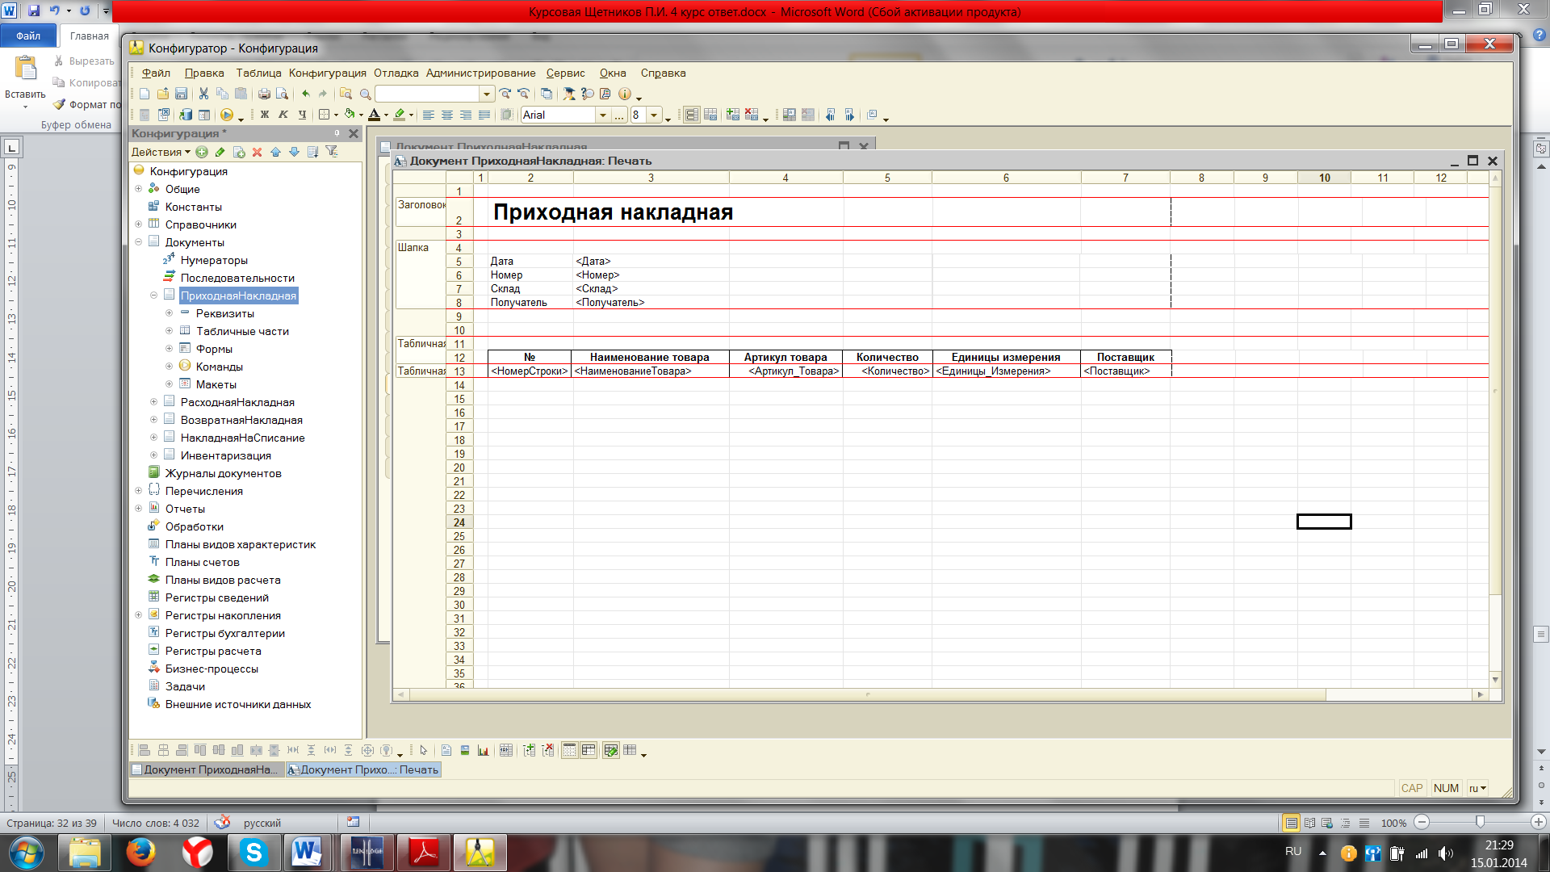Click the search input field in toolbar

(x=428, y=94)
